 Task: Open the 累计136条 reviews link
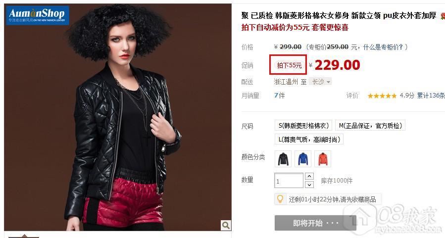coord(431,95)
